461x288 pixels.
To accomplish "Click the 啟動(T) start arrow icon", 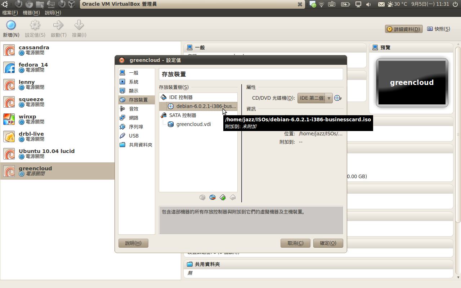I will (x=58, y=25).
